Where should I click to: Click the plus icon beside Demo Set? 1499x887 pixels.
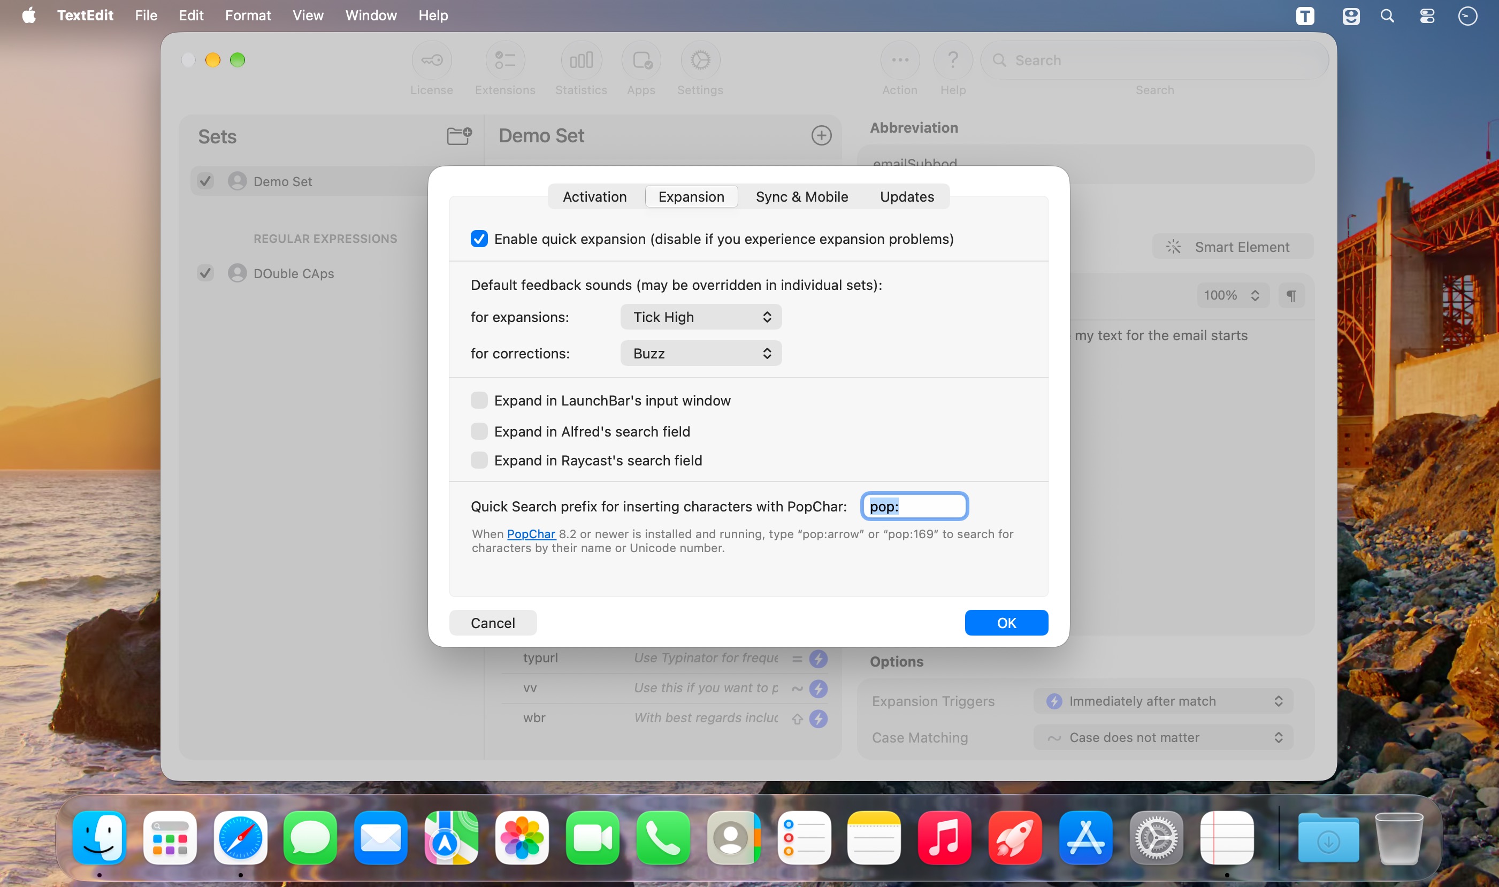821,136
